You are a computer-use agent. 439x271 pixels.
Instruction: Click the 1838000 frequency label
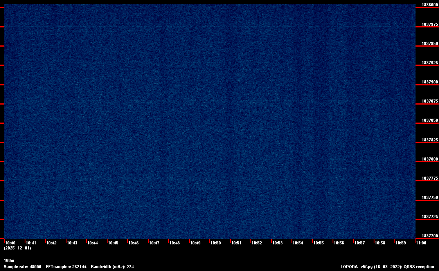(x=430, y=5)
